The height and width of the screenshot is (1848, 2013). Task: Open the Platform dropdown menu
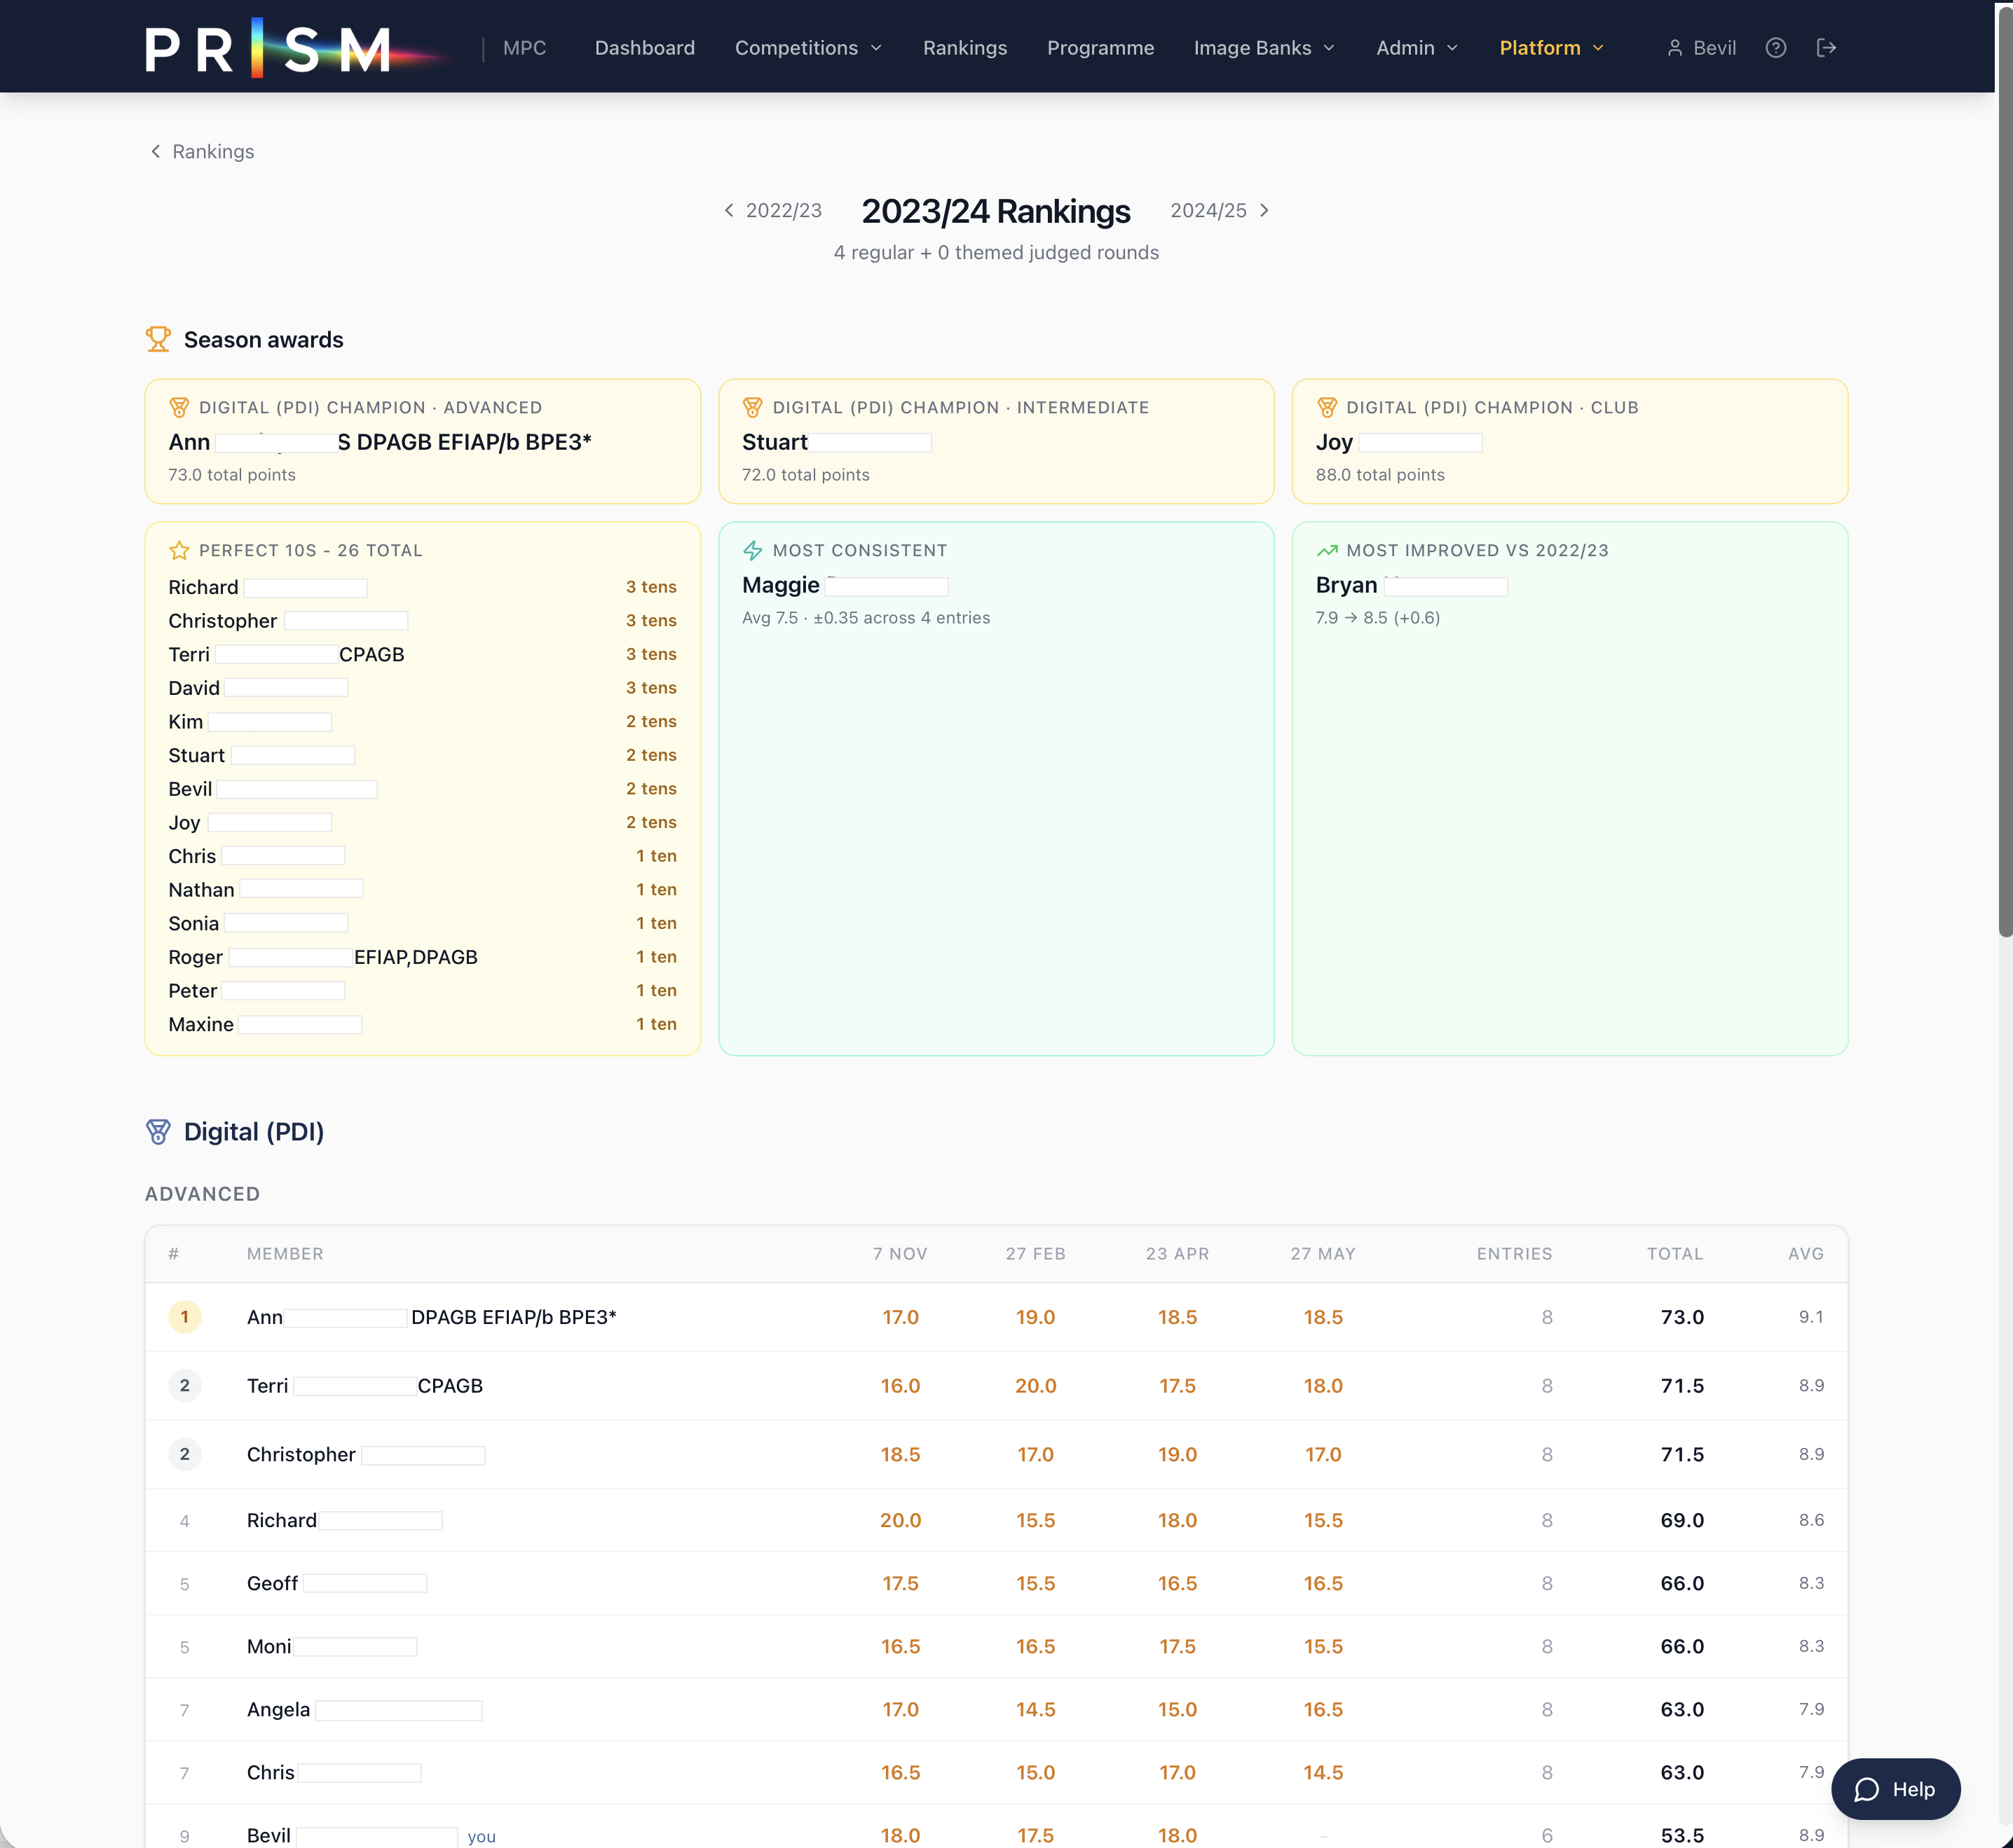(x=1551, y=48)
